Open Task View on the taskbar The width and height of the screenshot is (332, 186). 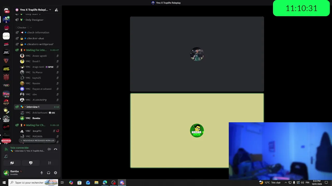pyautogui.click(x=62, y=183)
